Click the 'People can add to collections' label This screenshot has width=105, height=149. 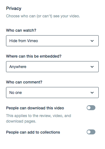[x=33, y=132]
